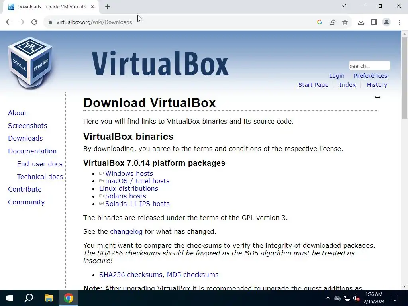Close the Downloads – Oracle VM VirtualBox tab
Screen dimensions: 408x306
(x=92, y=7)
